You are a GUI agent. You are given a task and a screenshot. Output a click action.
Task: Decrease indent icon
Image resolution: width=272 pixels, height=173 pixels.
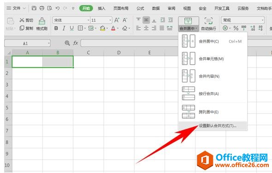point(163,20)
